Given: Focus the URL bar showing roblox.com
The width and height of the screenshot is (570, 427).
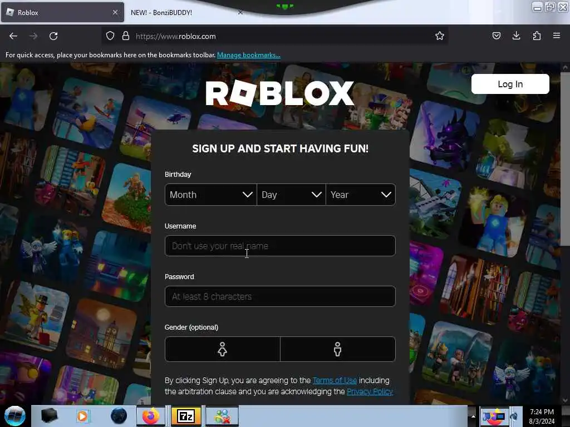Looking at the screenshot, I should point(276,36).
